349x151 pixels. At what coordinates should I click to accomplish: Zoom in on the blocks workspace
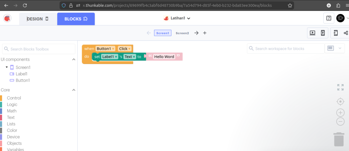tap(340, 112)
